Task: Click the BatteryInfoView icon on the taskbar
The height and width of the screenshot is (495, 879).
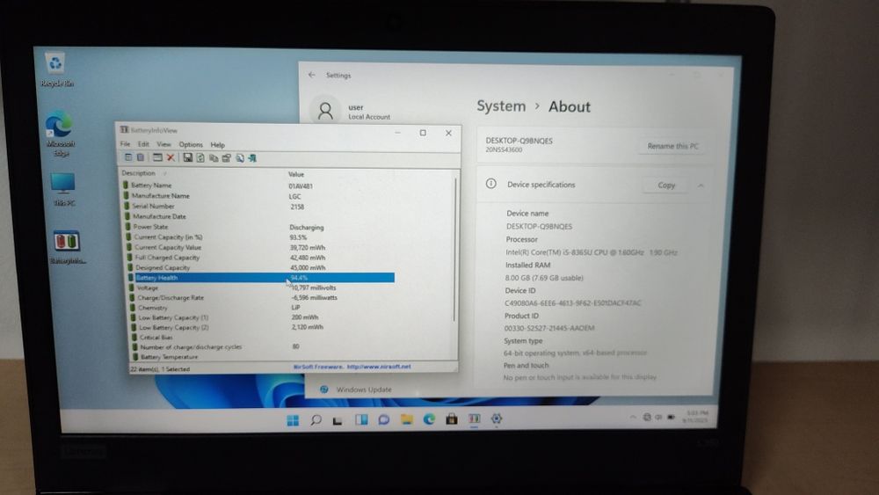Action: pos(475,419)
